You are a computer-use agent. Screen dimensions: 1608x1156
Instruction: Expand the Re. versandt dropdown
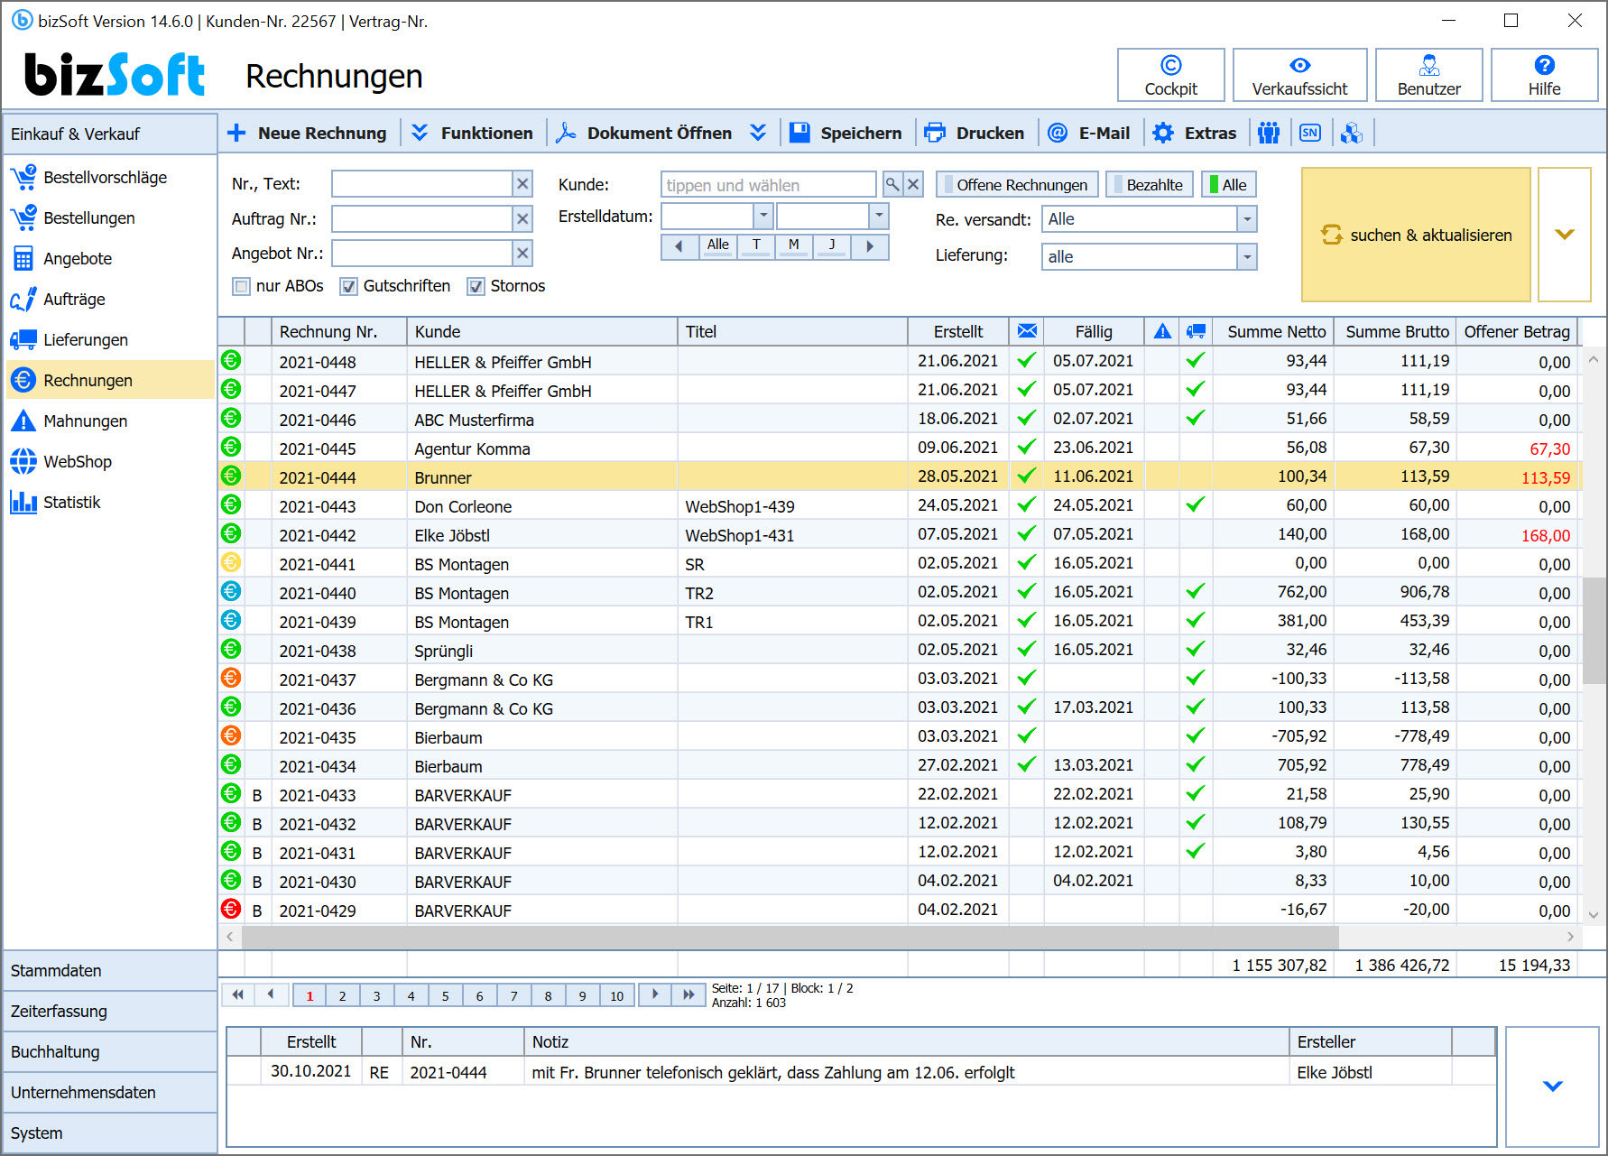[1246, 219]
